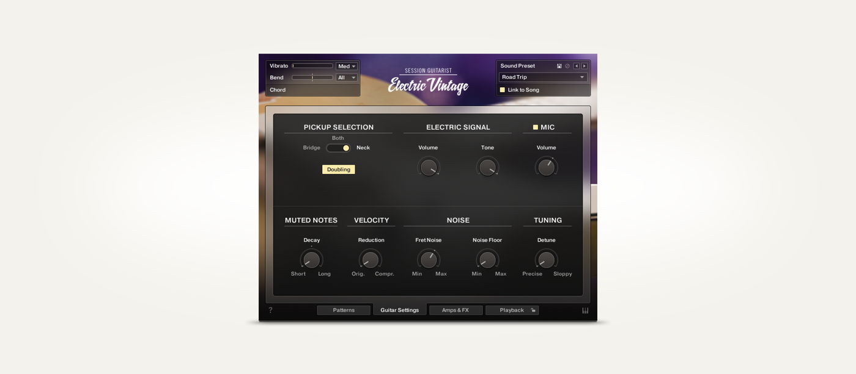Screen dimensions: 856x374
Task: Click the Playback tab lock icon
Action: click(x=533, y=310)
